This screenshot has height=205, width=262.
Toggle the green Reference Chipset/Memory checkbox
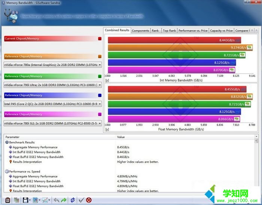click(x=100, y=76)
